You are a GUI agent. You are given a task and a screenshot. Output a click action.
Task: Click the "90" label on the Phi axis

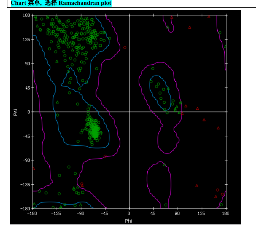point(177,213)
